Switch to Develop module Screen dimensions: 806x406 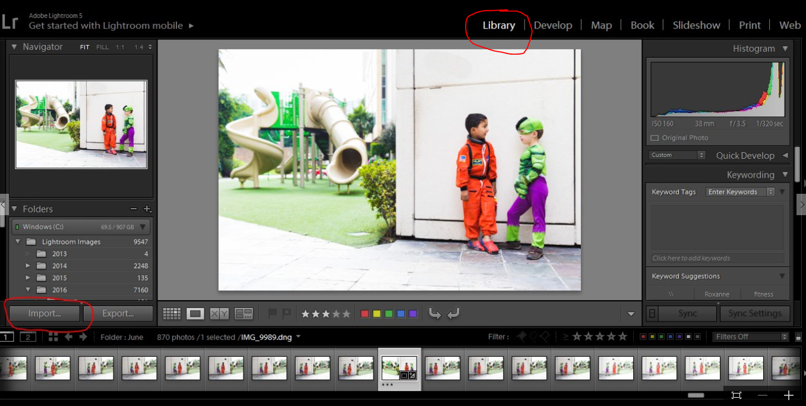click(553, 25)
